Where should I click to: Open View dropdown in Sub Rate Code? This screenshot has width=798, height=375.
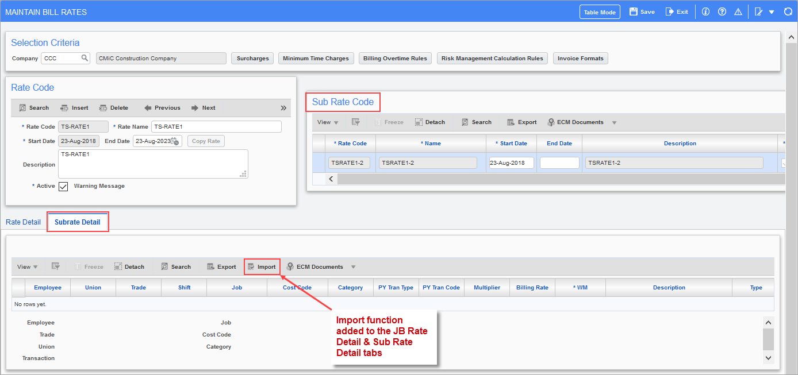(328, 122)
